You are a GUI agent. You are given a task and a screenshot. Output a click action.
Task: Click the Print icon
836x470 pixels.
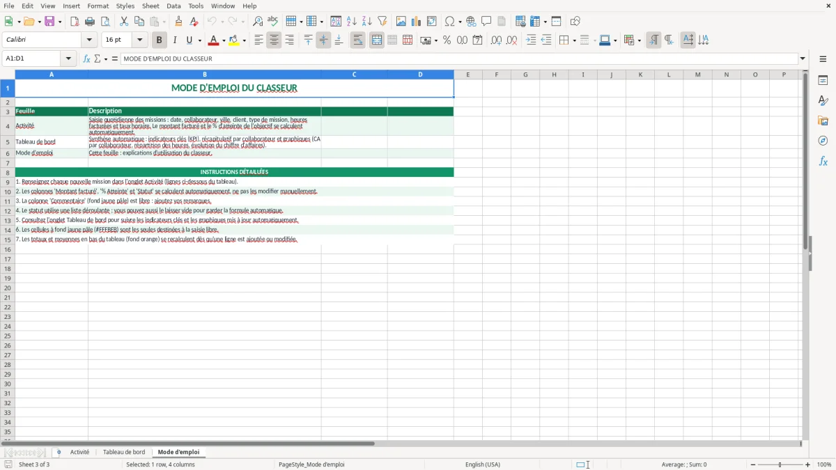tap(90, 22)
